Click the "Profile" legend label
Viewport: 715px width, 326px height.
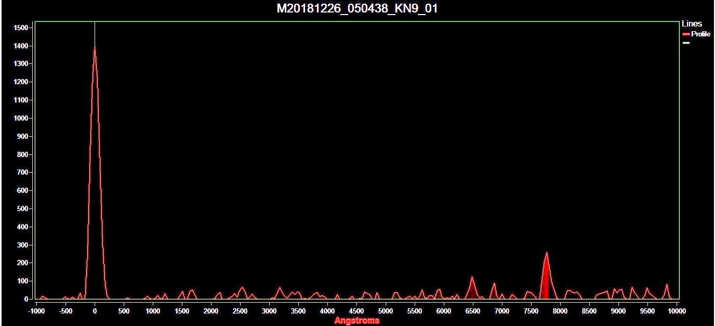coord(700,34)
